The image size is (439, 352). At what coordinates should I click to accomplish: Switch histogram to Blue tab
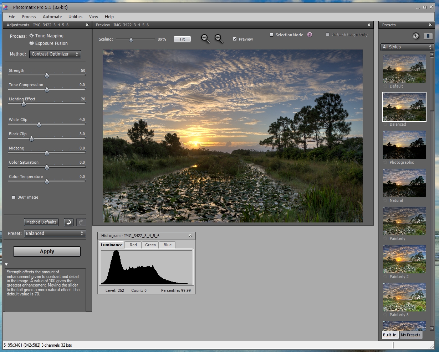(x=168, y=245)
